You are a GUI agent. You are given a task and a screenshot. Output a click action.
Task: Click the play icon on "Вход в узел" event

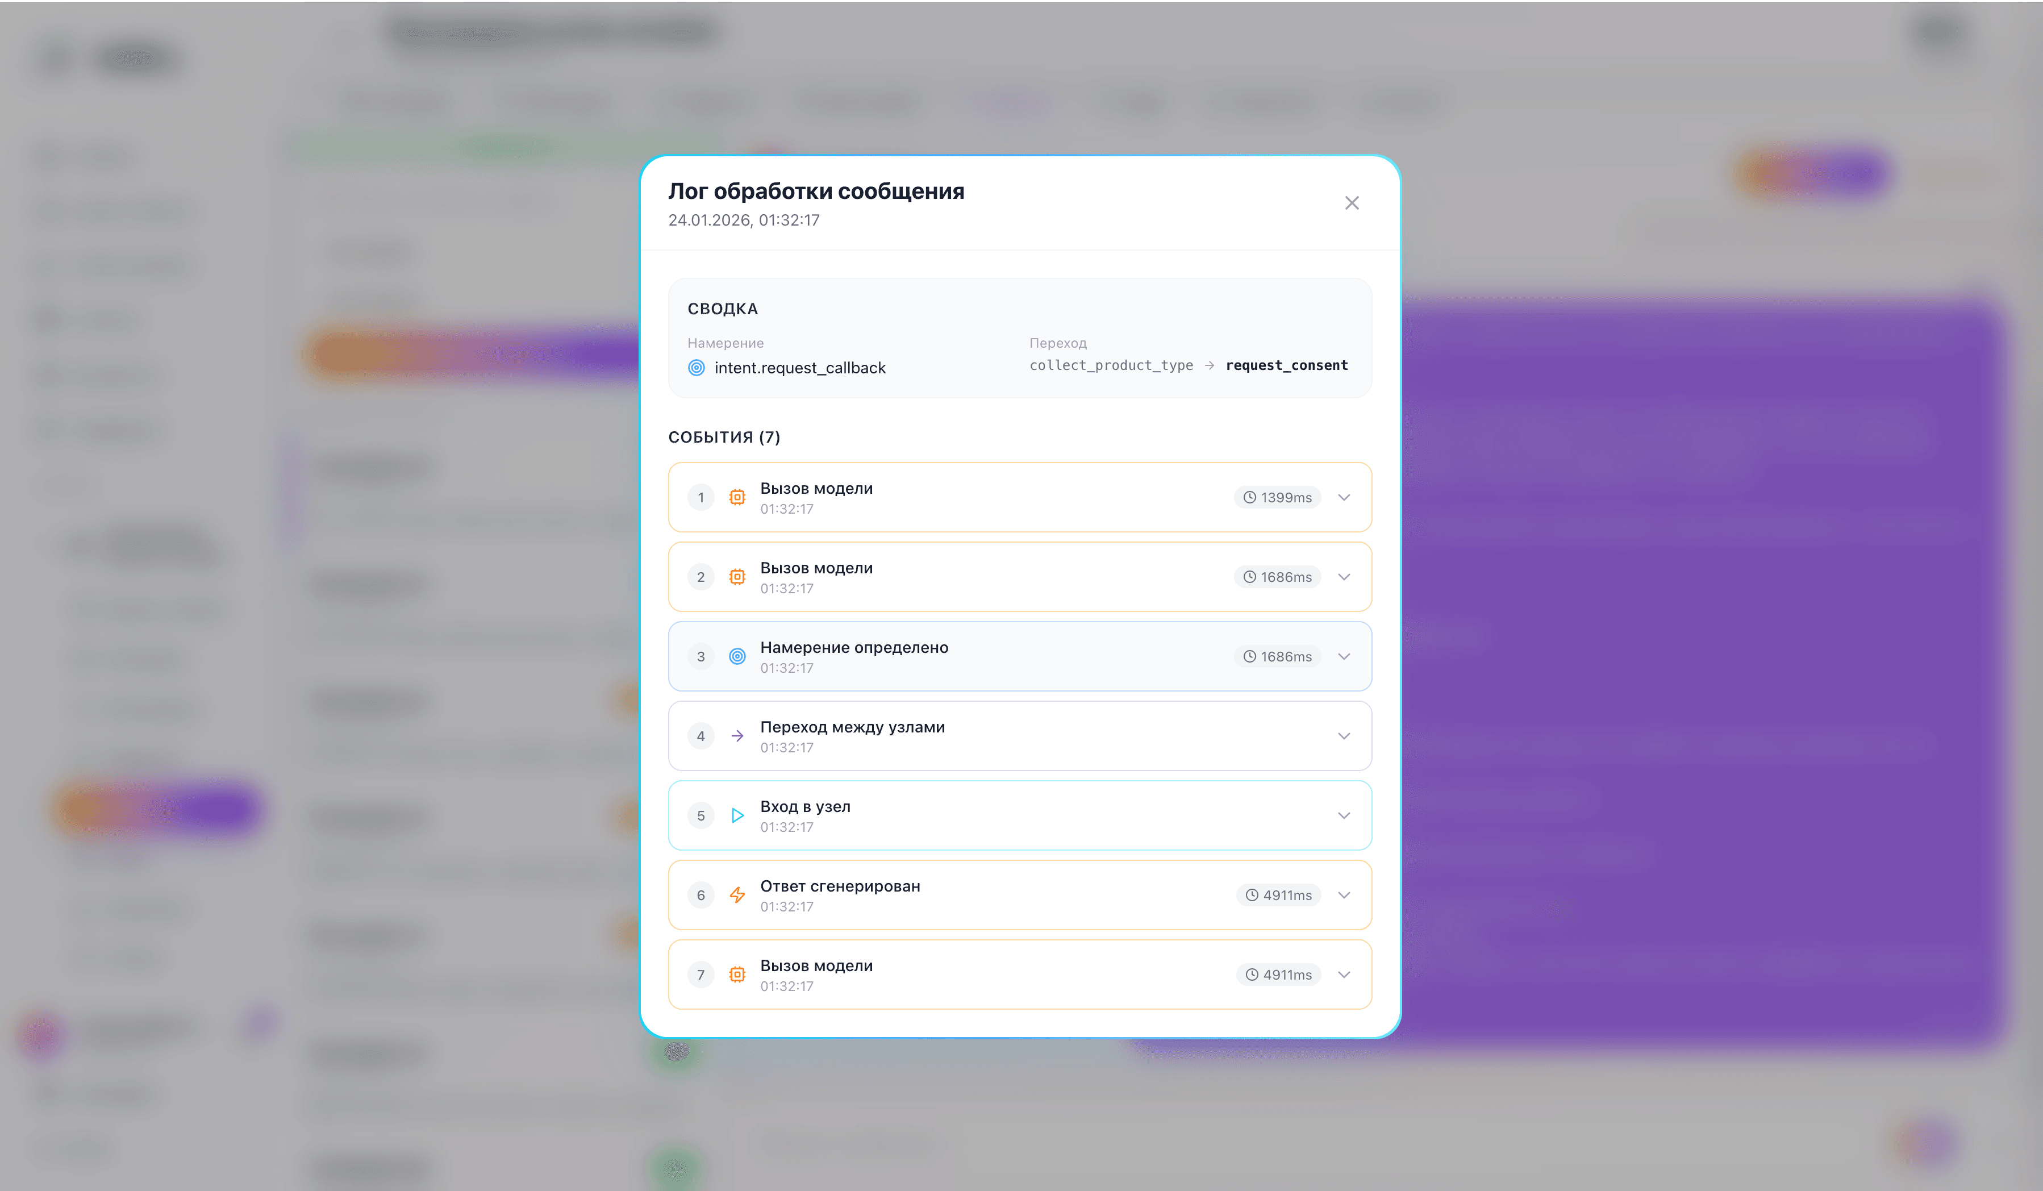737,815
